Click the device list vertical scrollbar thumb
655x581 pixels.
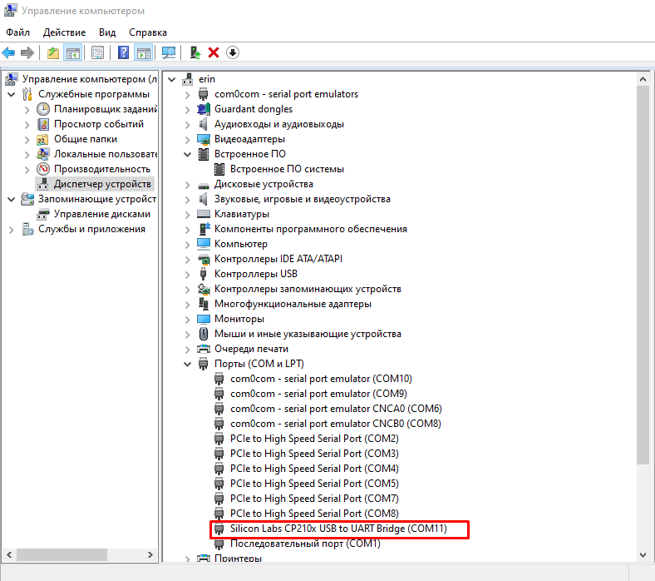click(x=643, y=275)
